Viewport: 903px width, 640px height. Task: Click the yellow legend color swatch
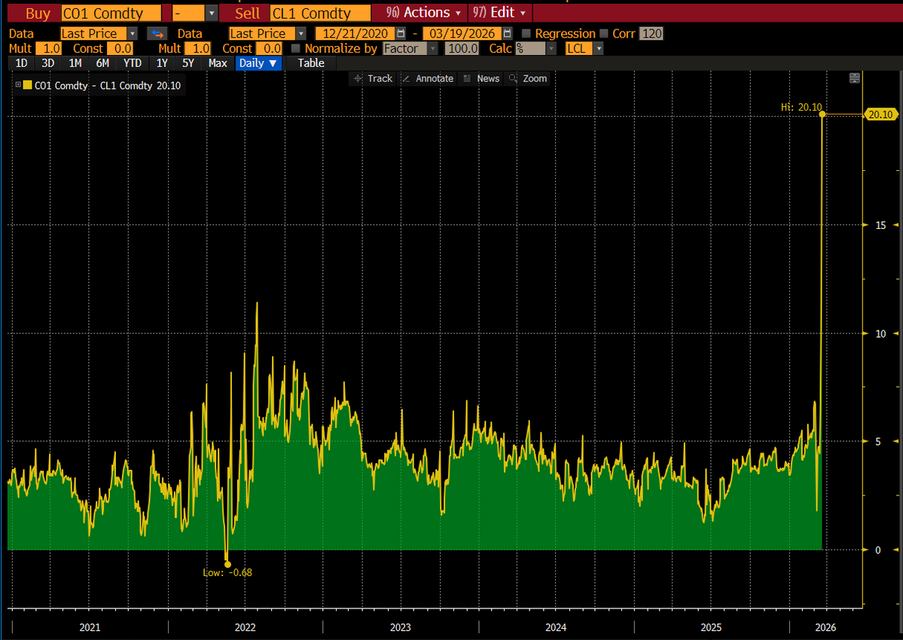28,85
